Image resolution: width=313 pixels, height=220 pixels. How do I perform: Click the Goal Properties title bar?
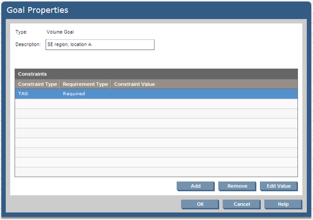[156, 10]
